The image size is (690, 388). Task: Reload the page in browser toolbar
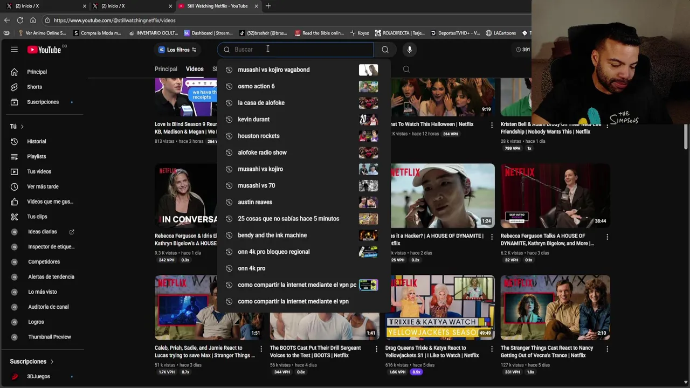click(x=20, y=20)
